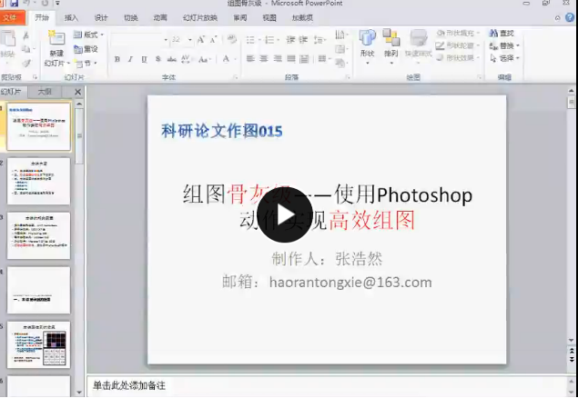Image resolution: width=578 pixels, height=418 pixels.
Task: Close the slides thumbnail pane
Action: point(77,92)
